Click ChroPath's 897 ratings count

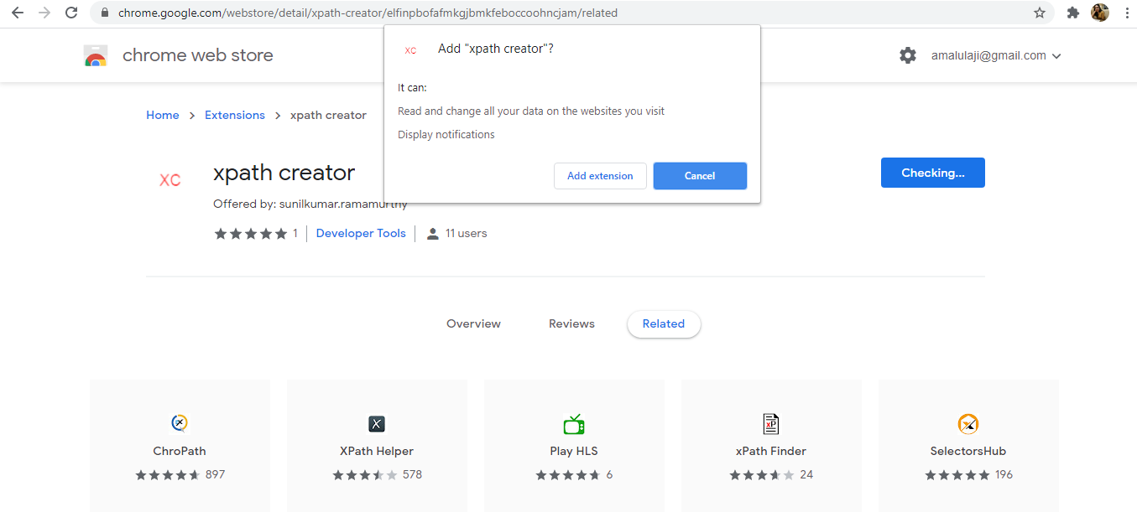[215, 474]
